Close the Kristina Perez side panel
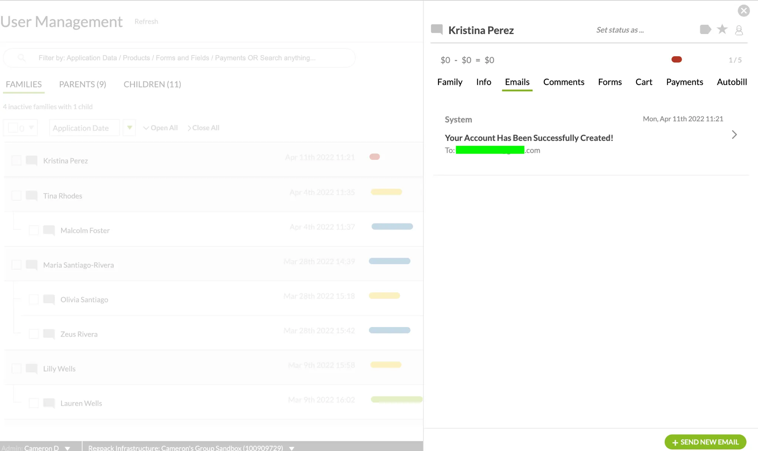The image size is (758, 451). click(x=744, y=11)
